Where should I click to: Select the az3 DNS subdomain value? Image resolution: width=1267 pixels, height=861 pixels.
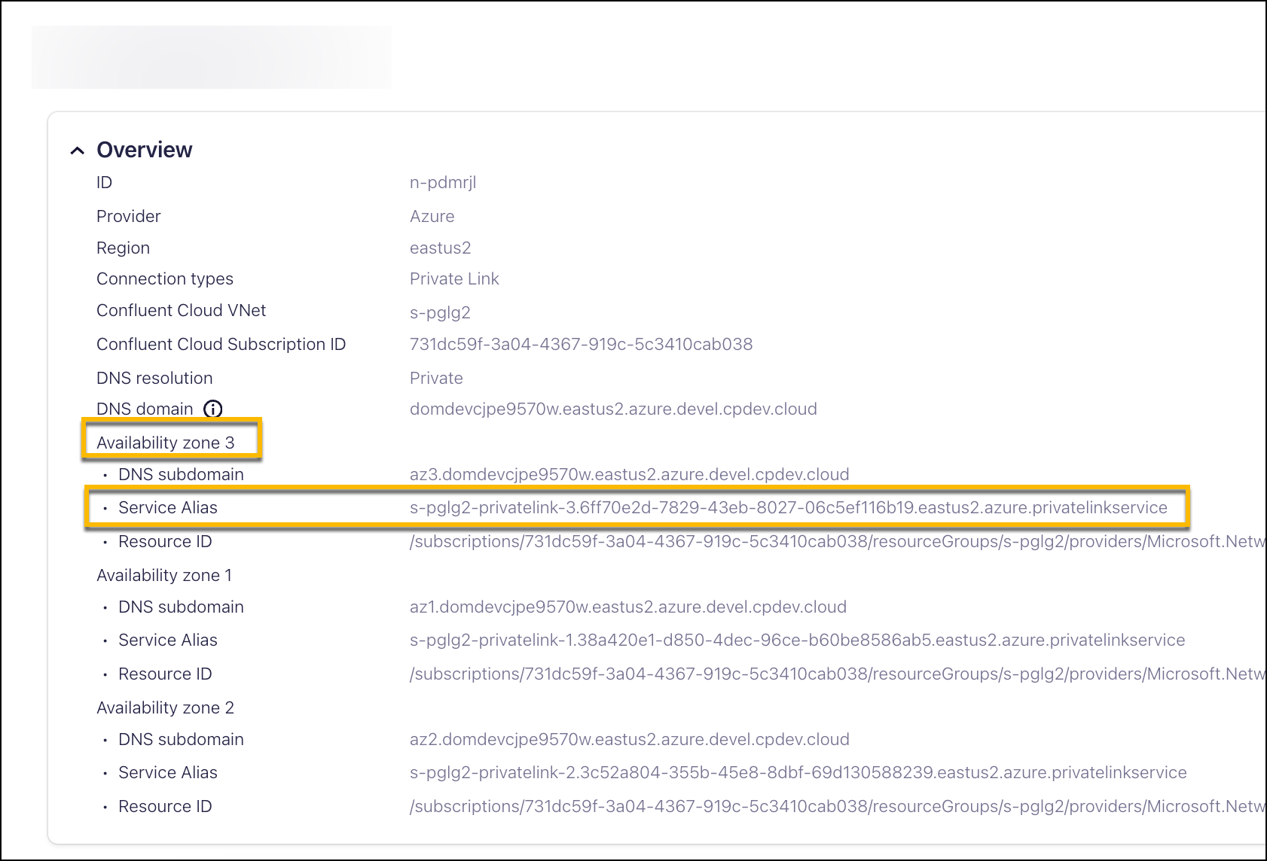pos(629,474)
